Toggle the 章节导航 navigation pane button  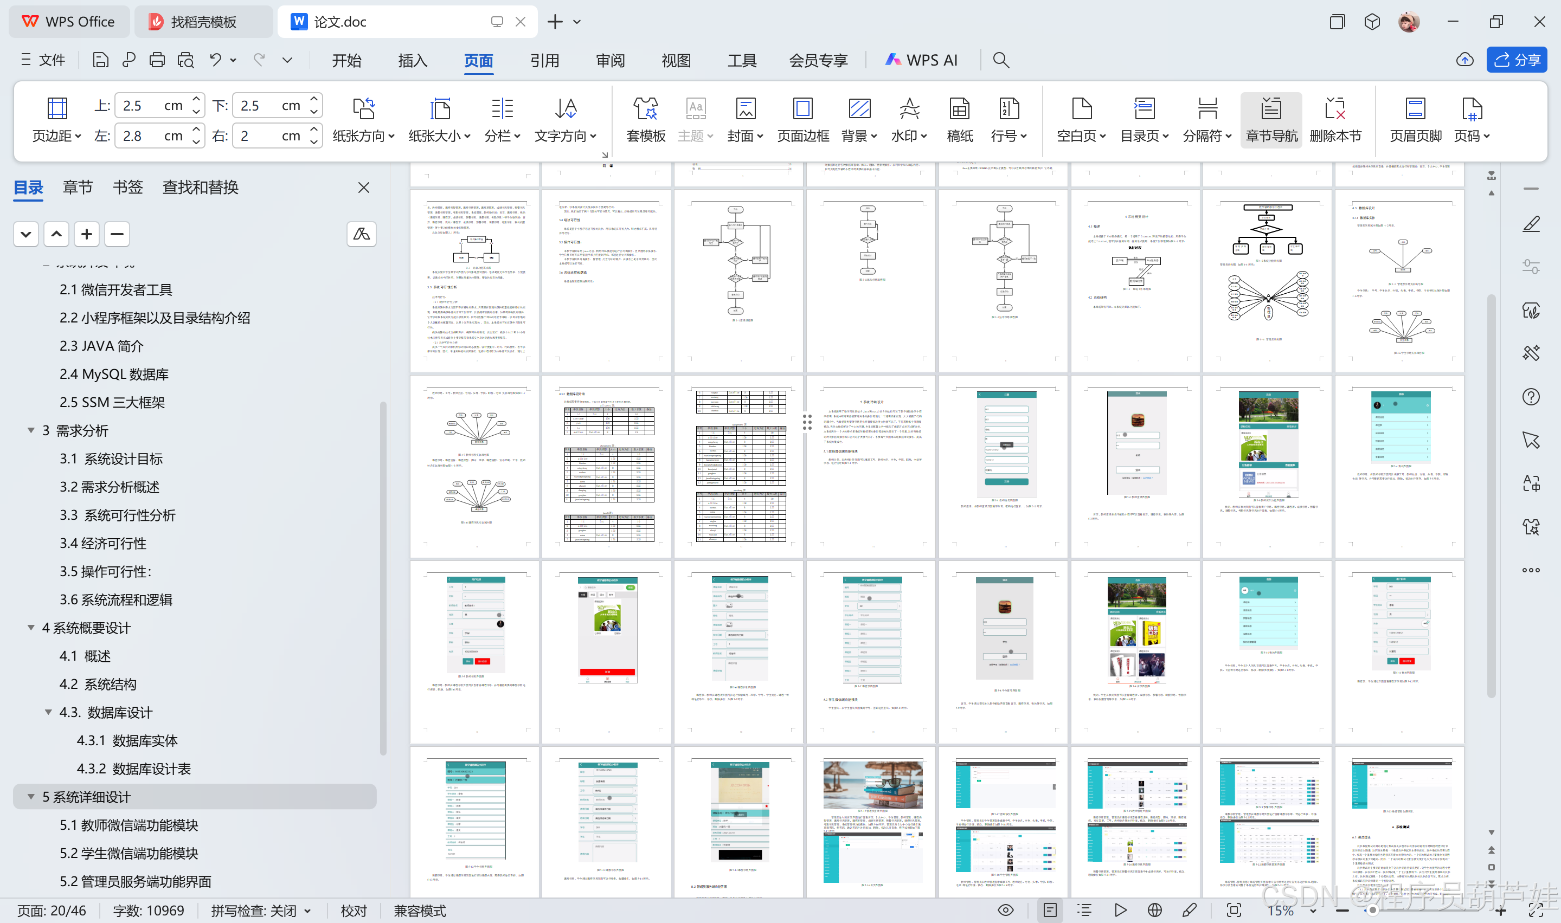click(1271, 119)
